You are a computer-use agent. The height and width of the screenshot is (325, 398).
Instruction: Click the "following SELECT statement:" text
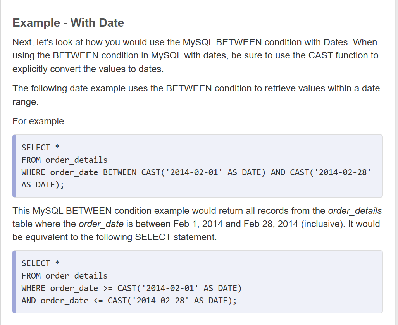pyautogui.click(x=155, y=237)
